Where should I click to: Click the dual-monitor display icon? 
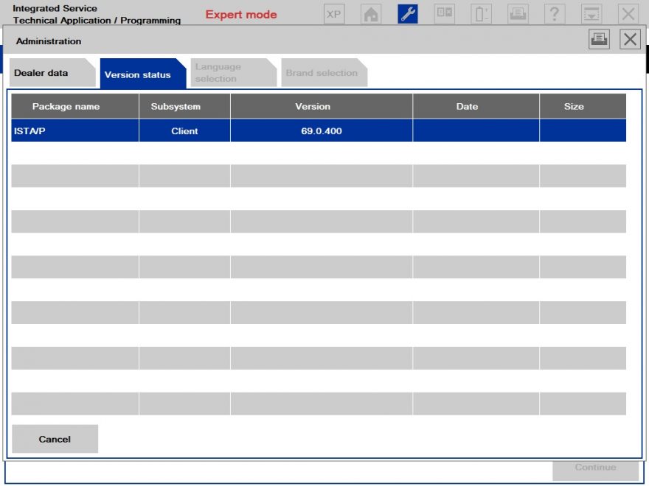[x=444, y=13]
